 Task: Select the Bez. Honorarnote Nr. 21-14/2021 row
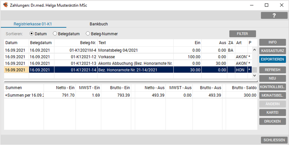point(128,70)
